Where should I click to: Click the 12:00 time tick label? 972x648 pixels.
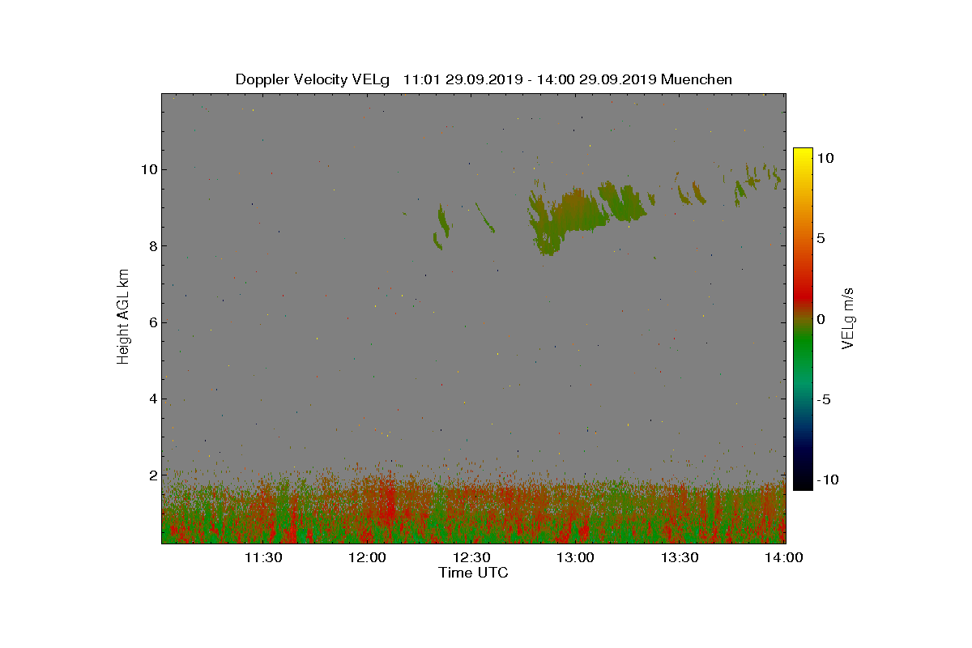368,557
